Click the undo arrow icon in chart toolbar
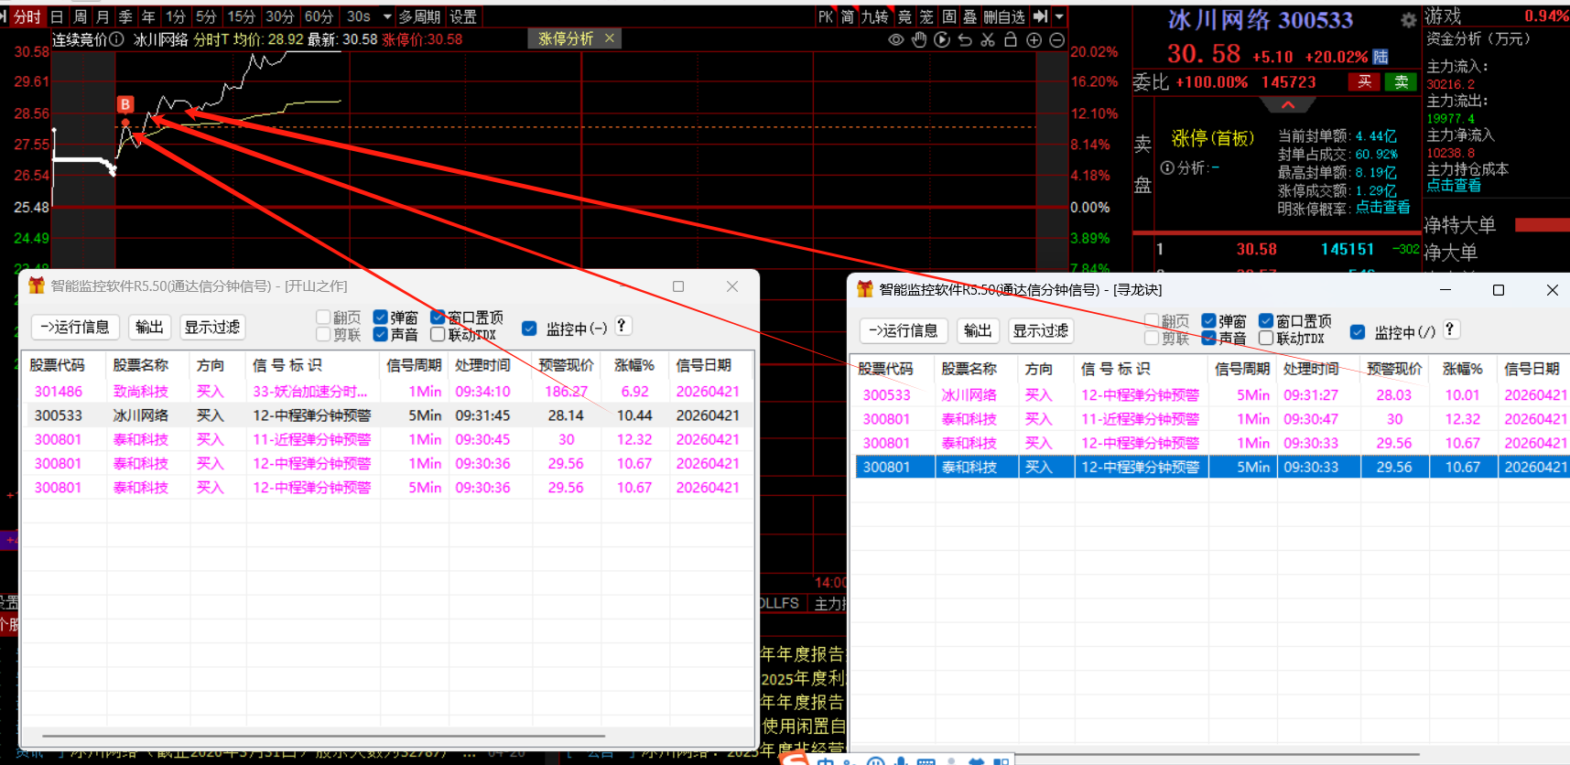The height and width of the screenshot is (765, 1570). 965,40
